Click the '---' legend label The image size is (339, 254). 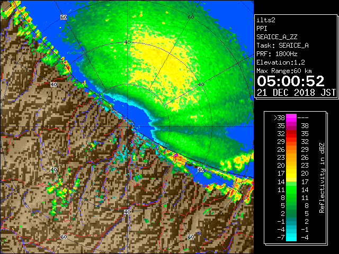tap(303, 118)
